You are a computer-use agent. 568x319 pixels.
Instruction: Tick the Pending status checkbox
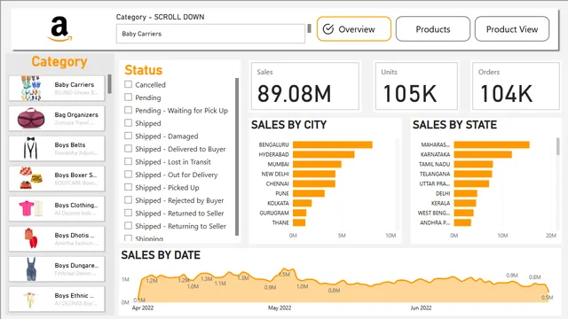[128, 97]
